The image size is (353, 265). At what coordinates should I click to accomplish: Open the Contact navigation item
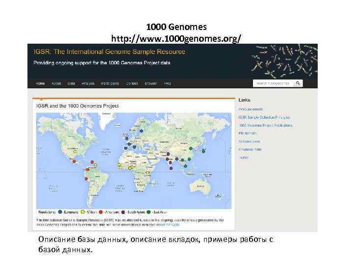tap(132, 83)
